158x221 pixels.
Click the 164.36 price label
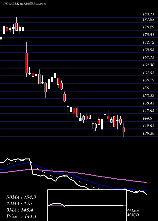(149, 65)
